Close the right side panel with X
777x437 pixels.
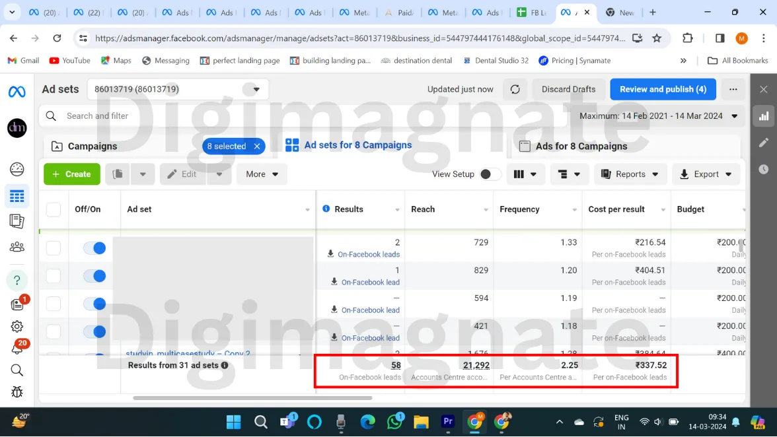point(764,90)
